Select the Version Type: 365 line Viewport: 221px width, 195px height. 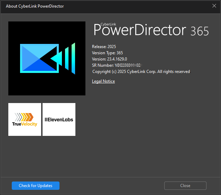pos(108,53)
